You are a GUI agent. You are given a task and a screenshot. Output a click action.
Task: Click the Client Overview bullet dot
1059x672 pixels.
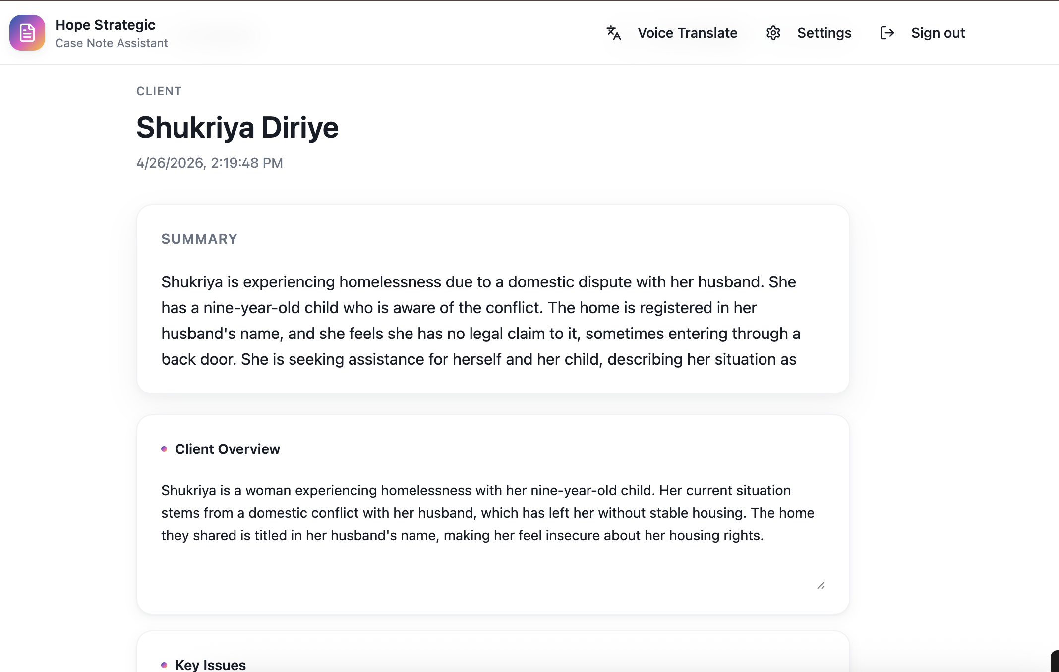(x=164, y=449)
